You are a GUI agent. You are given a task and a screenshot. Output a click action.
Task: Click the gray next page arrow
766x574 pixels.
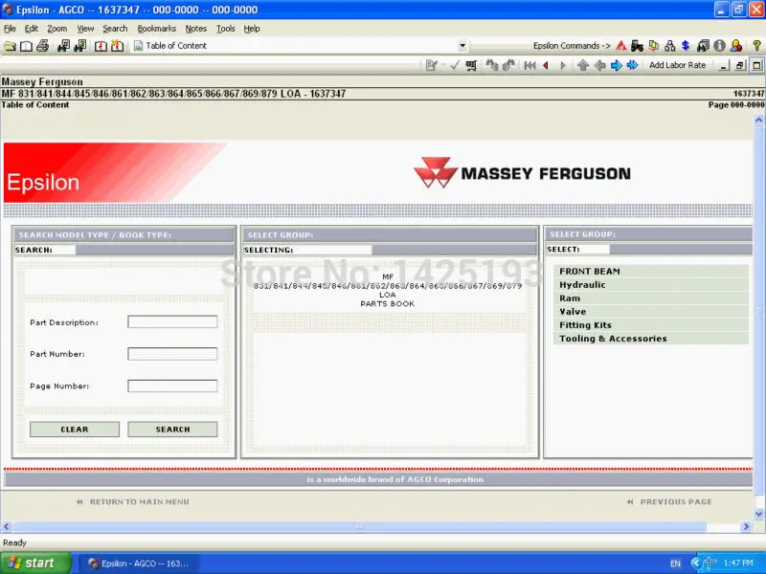(x=562, y=65)
